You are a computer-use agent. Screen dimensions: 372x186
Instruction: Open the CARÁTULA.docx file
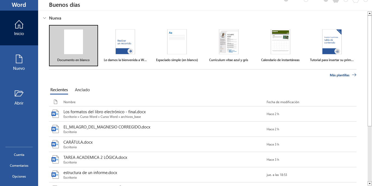pyautogui.click(x=203, y=144)
